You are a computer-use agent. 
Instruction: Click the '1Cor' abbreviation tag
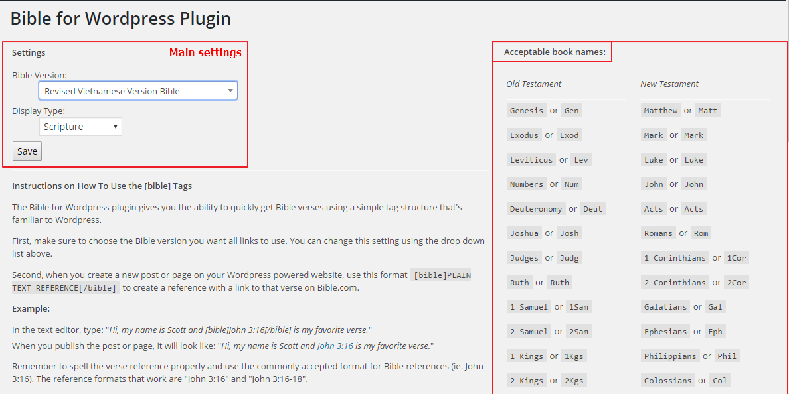(x=737, y=258)
